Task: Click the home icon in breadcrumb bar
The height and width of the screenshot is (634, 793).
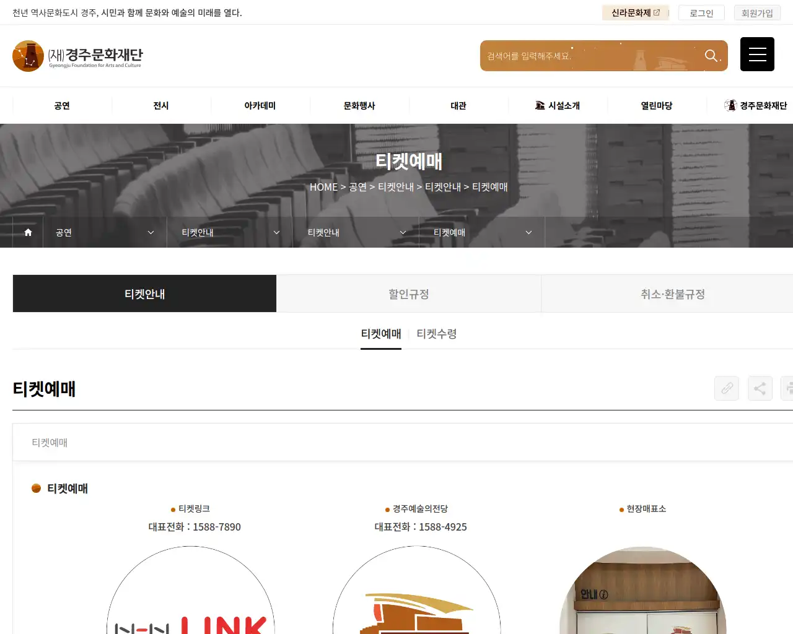Action: [28, 232]
